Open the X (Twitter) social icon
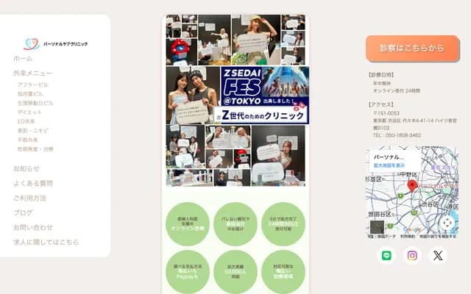The width and height of the screenshot is (471, 294). [x=438, y=256]
